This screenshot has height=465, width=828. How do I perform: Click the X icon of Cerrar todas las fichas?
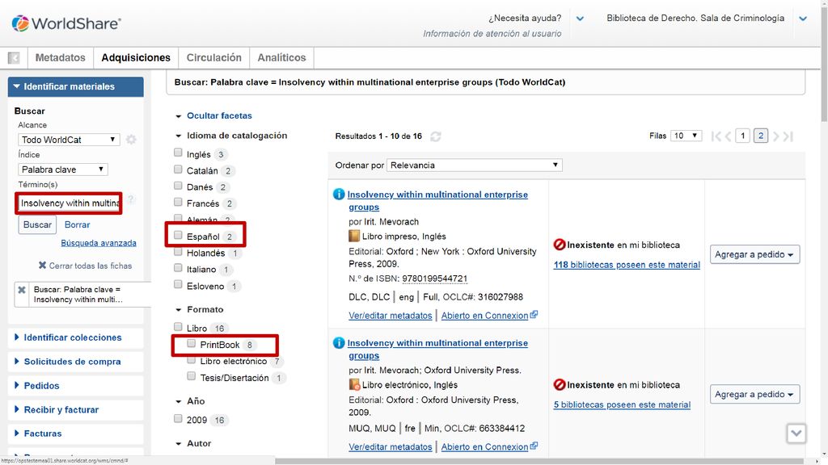(x=42, y=265)
